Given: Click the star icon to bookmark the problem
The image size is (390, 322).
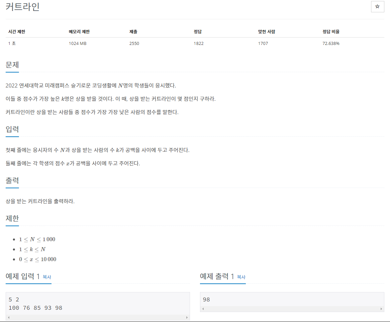Looking at the screenshot, I should (377, 7).
